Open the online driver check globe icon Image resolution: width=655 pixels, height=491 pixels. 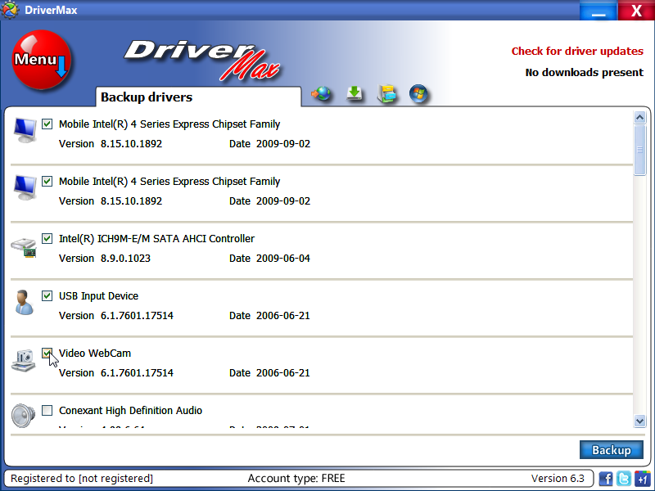322,94
